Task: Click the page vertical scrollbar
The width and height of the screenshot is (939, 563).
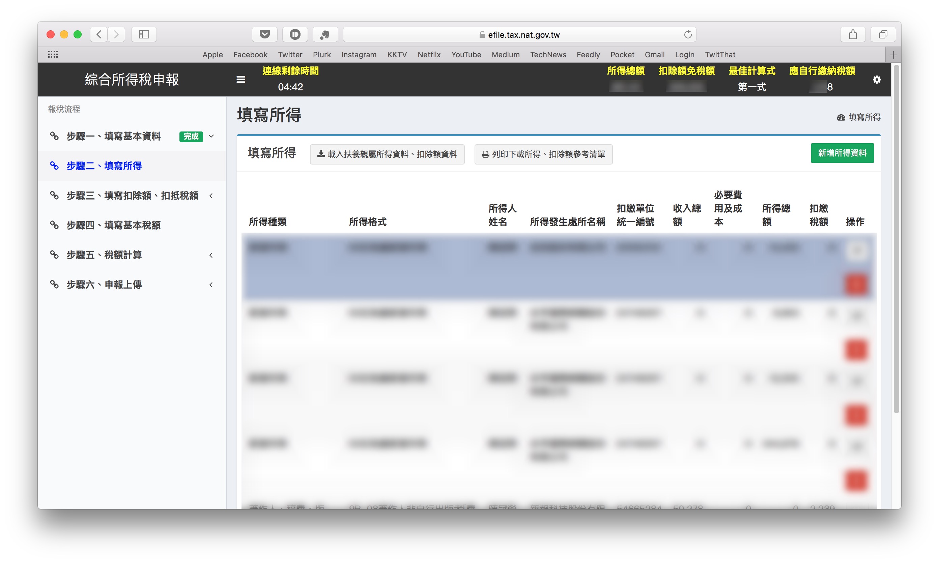Action: pyautogui.click(x=896, y=239)
